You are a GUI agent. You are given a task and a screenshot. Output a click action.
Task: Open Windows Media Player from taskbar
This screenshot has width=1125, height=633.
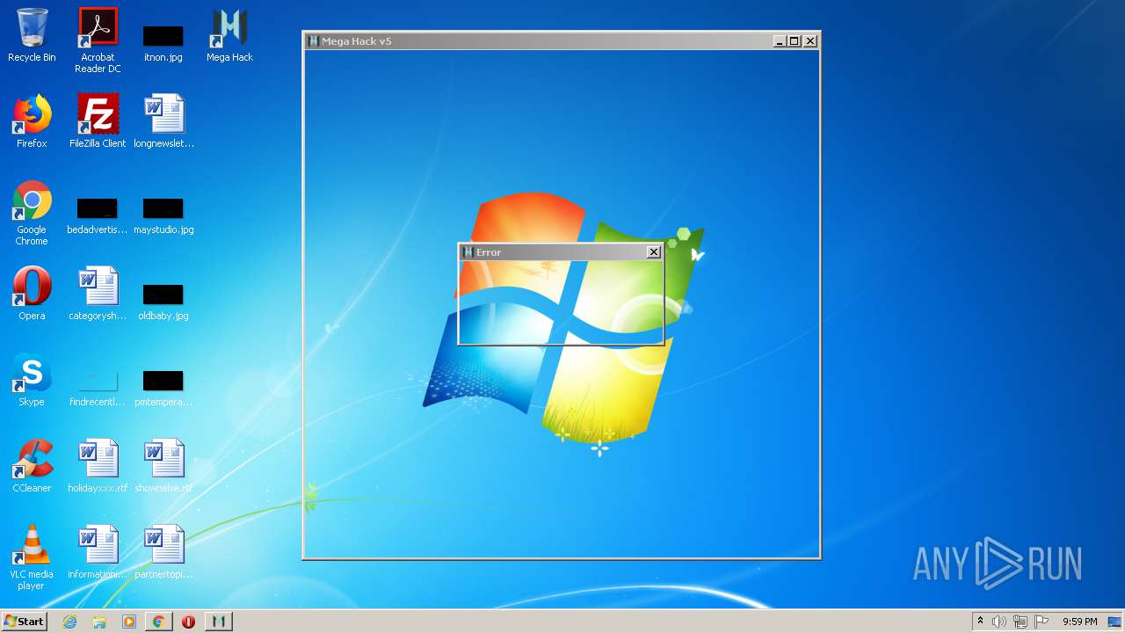[129, 622]
